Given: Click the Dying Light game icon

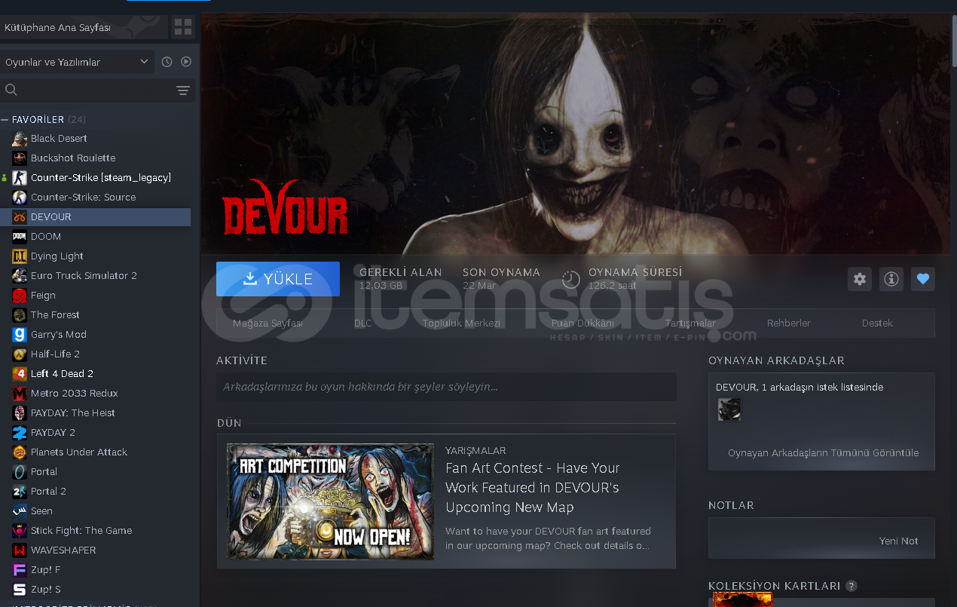Looking at the screenshot, I should point(20,256).
